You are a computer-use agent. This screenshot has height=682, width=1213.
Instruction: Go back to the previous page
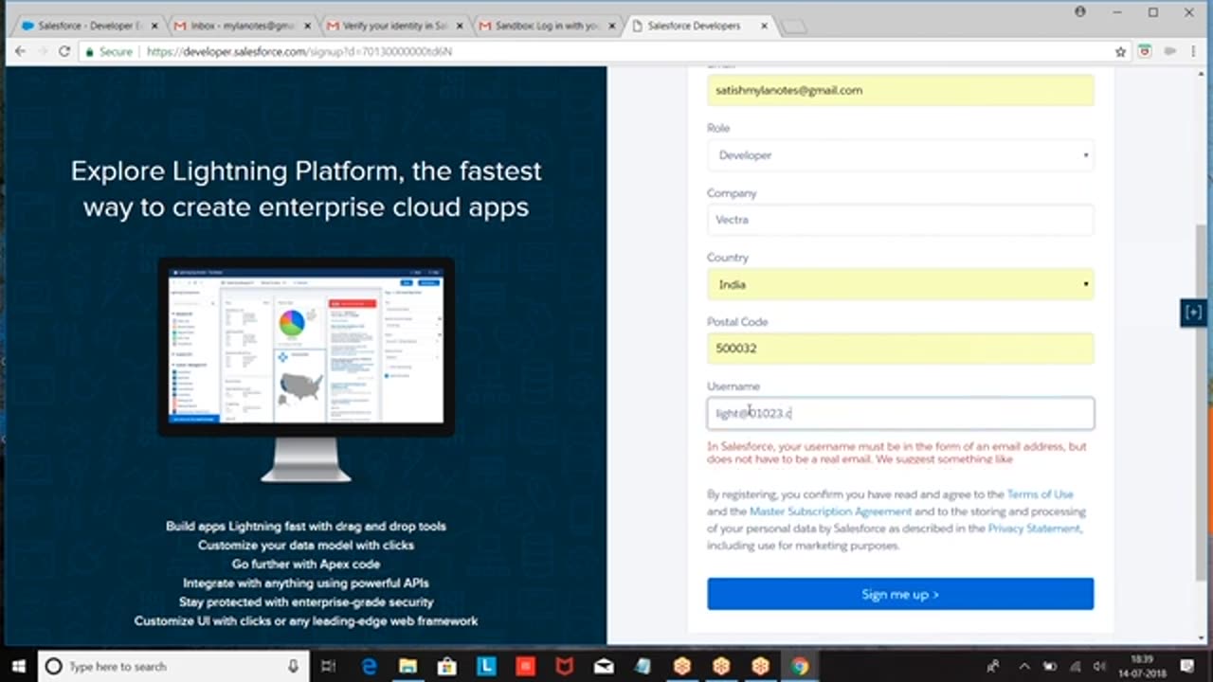click(20, 51)
